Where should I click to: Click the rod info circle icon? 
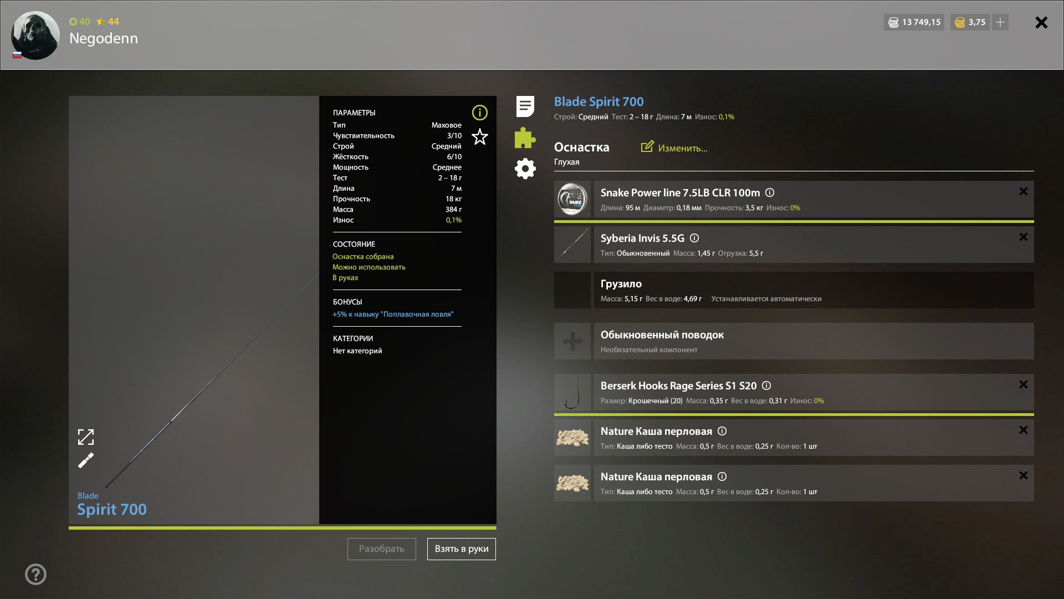479,113
